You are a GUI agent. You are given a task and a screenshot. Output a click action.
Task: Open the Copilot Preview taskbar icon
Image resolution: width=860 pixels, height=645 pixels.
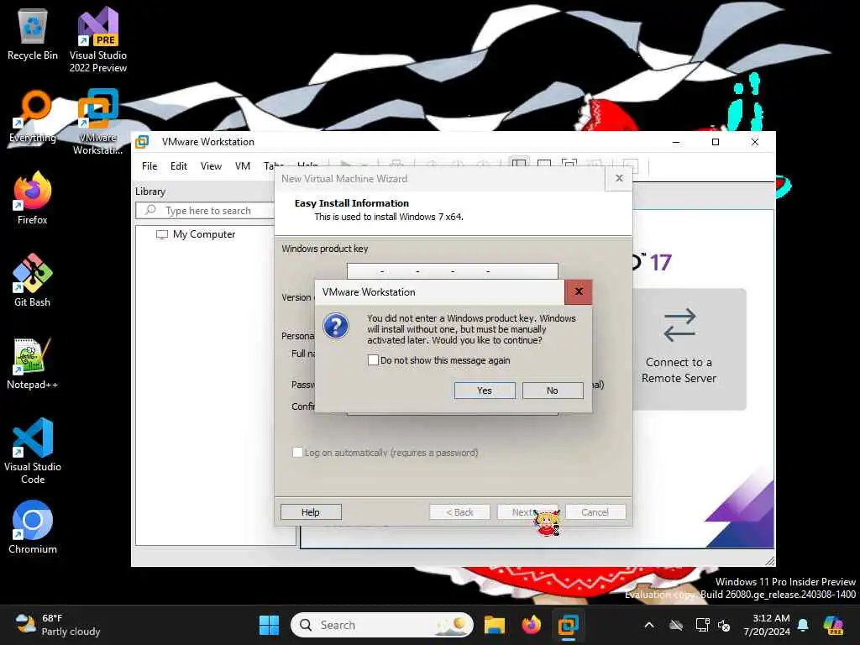tap(834, 625)
